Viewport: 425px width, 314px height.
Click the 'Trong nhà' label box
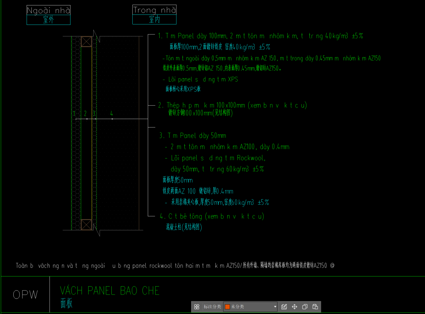coord(155,10)
